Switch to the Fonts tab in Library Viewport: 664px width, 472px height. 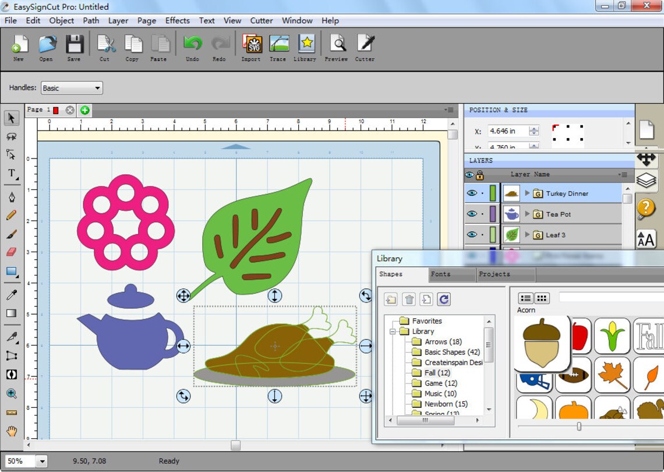point(440,274)
